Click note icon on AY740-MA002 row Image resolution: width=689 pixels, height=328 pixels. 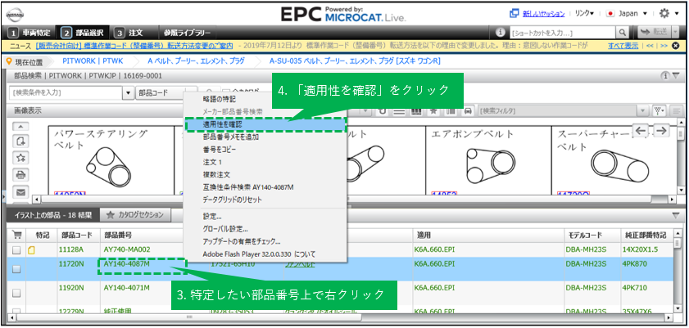[31, 250]
